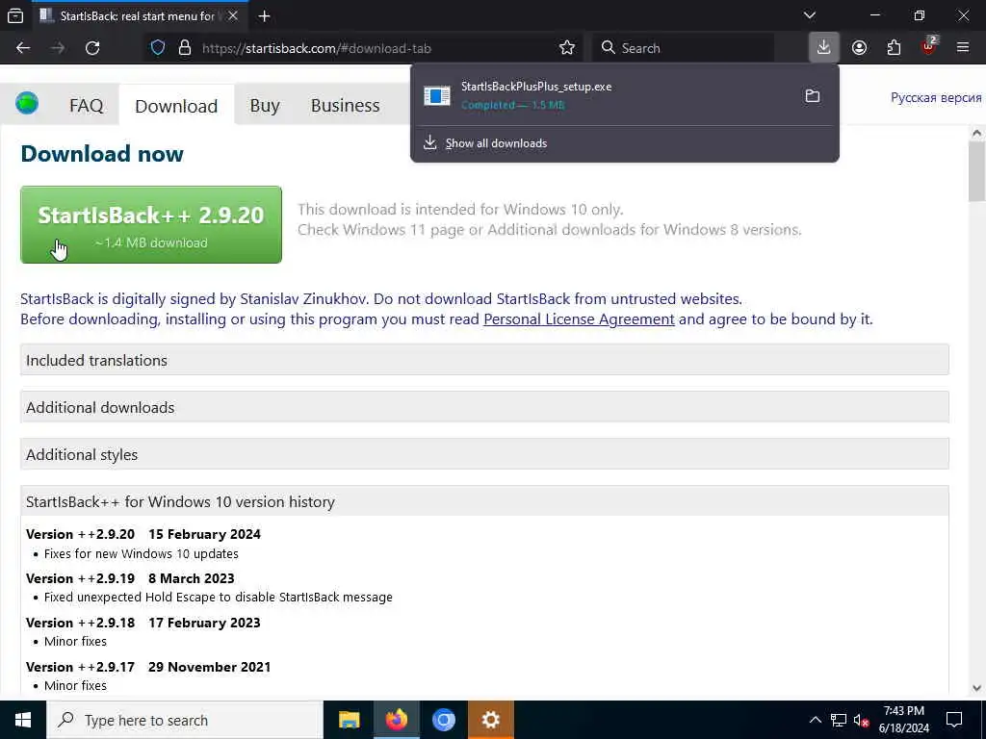Click taskbar Type here to search box

[185, 720]
